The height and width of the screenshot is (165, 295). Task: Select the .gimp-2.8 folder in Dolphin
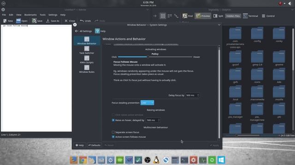[x=257, y=58]
